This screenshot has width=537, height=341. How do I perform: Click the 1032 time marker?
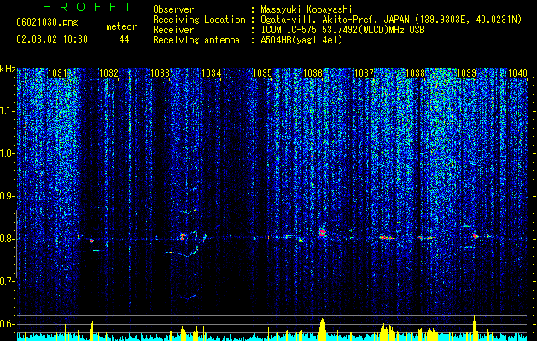108,73
